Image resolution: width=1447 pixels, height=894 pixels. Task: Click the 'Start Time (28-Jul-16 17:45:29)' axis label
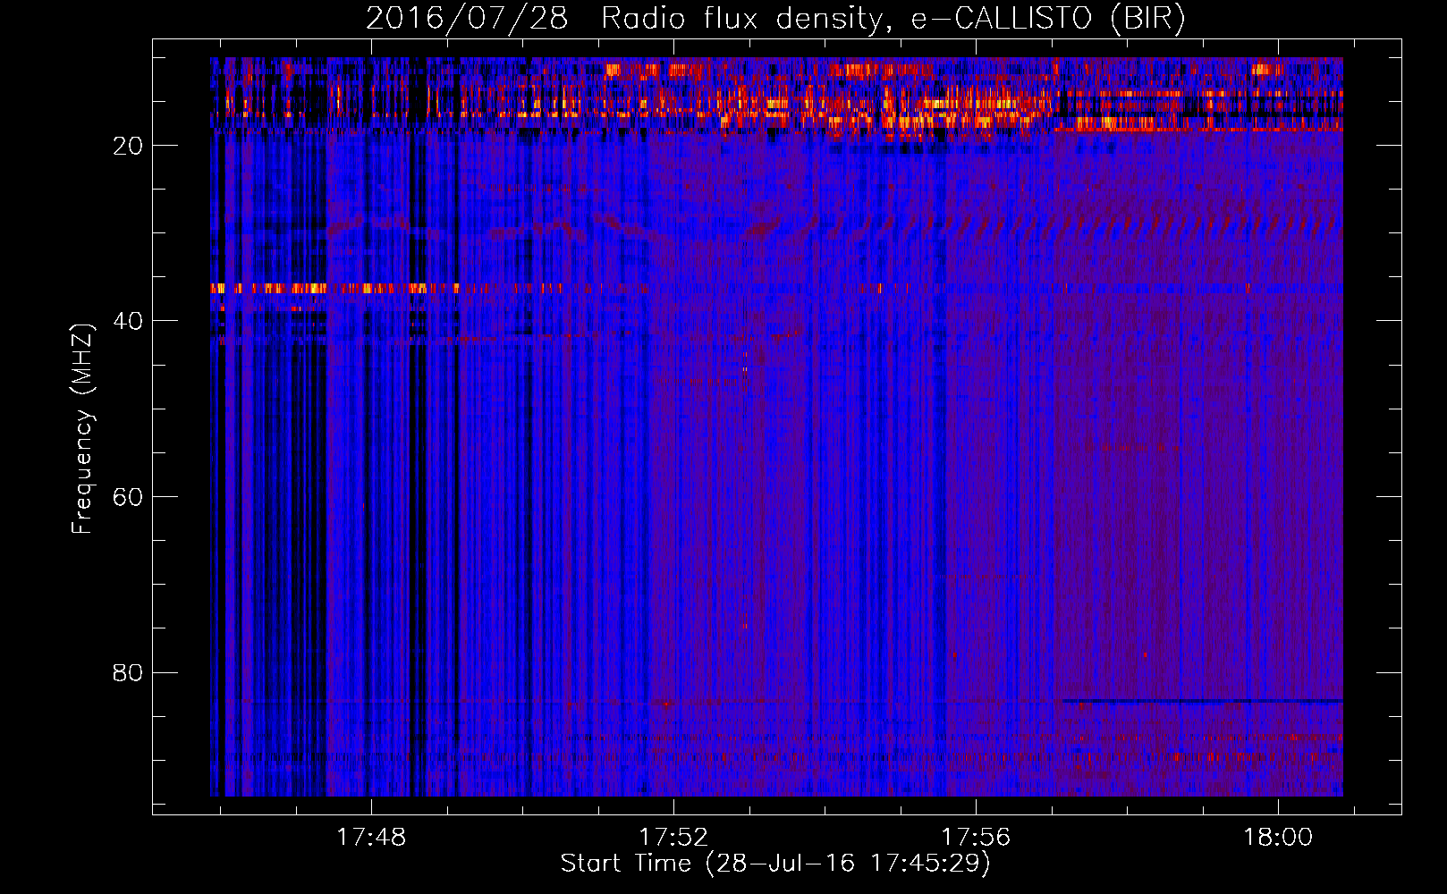(775, 864)
